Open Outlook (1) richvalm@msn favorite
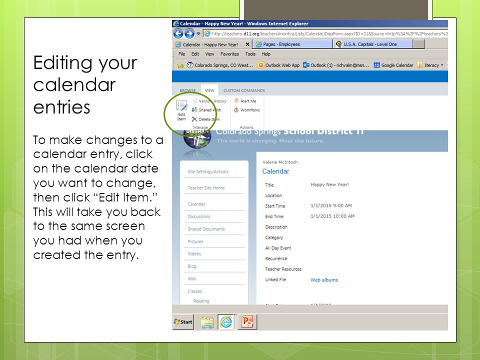The image size is (480, 360). tap(336, 65)
